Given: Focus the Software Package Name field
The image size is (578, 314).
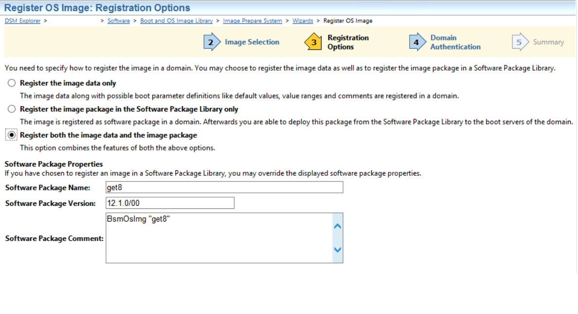Looking at the screenshot, I should click(224, 187).
